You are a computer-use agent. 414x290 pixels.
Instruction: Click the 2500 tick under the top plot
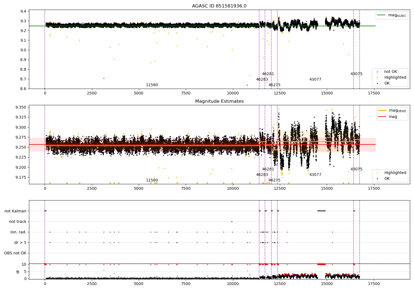point(92,93)
